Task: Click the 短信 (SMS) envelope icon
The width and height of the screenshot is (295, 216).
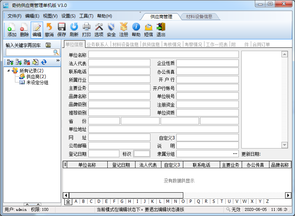Action: pos(149,30)
